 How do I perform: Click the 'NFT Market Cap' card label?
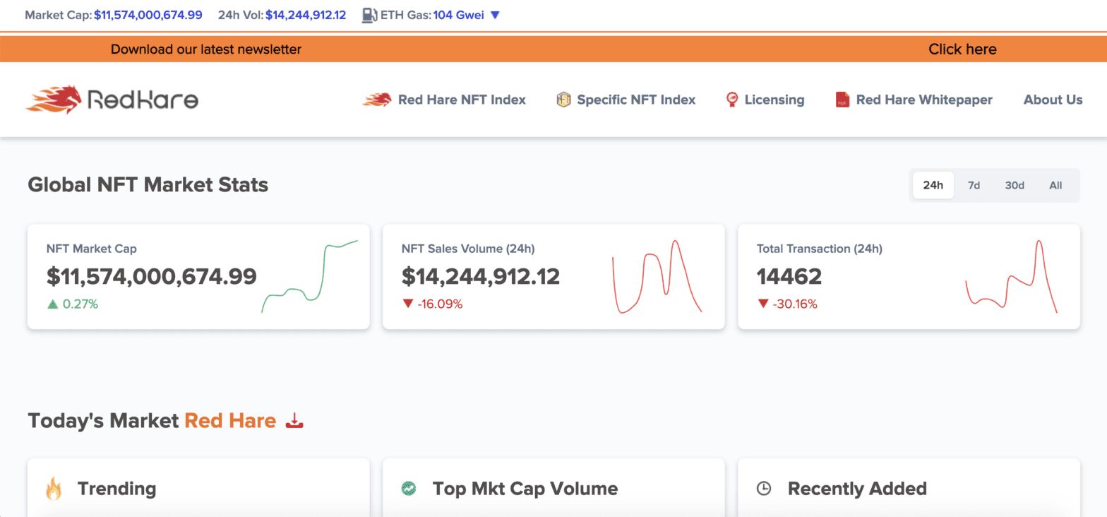pyautogui.click(x=92, y=249)
